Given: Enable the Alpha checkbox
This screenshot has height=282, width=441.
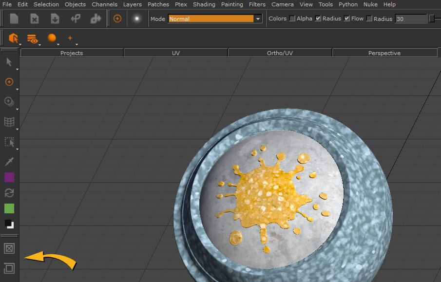Looking at the screenshot, I should [x=292, y=19].
